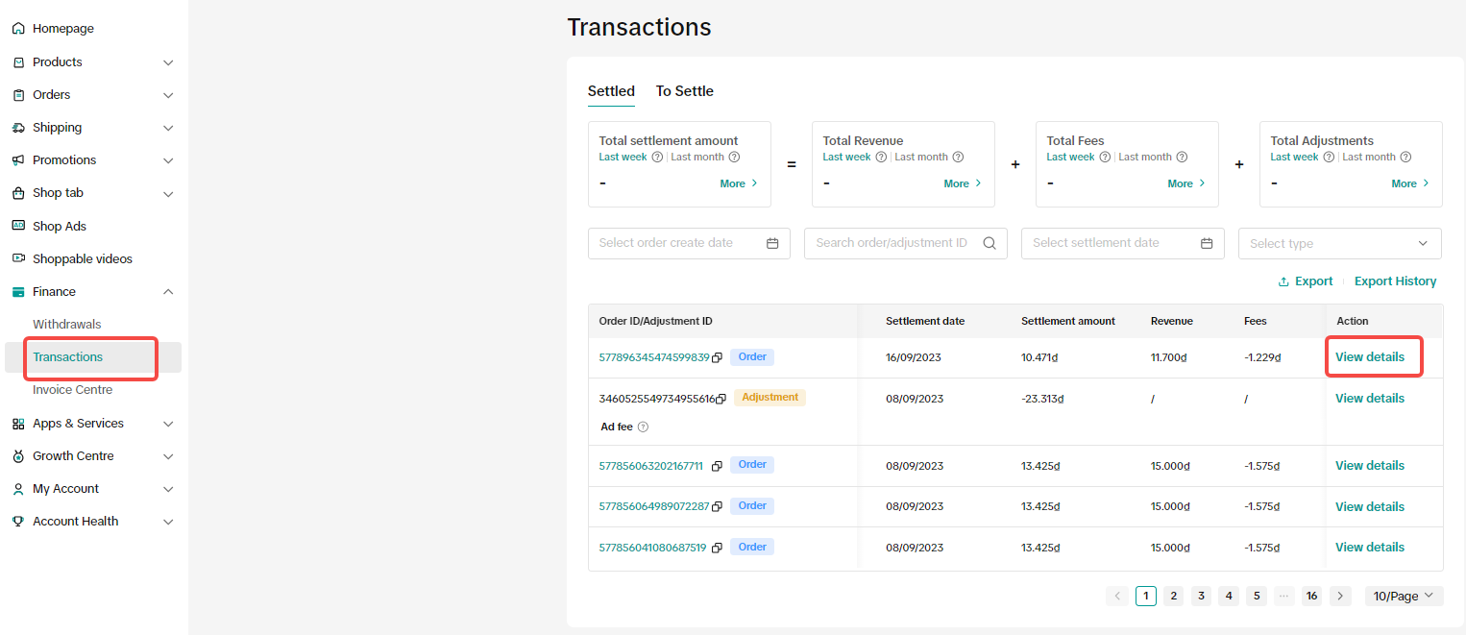Click the copy icon beside adjustment ID 3460525549734955616
Viewport: 1466px width, 635px height.
[721, 399]
